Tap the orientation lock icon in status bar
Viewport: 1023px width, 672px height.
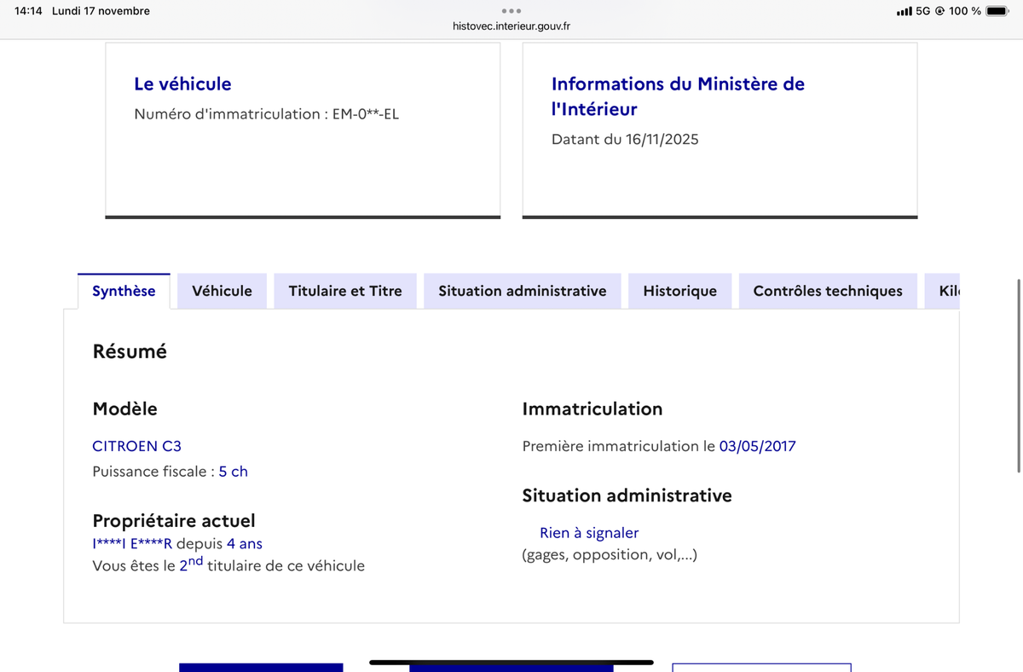coord(939,11)
